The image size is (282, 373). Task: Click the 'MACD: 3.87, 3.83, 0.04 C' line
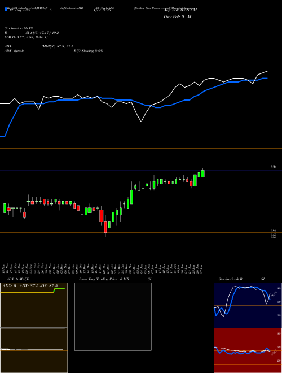(x=26, y=37)
